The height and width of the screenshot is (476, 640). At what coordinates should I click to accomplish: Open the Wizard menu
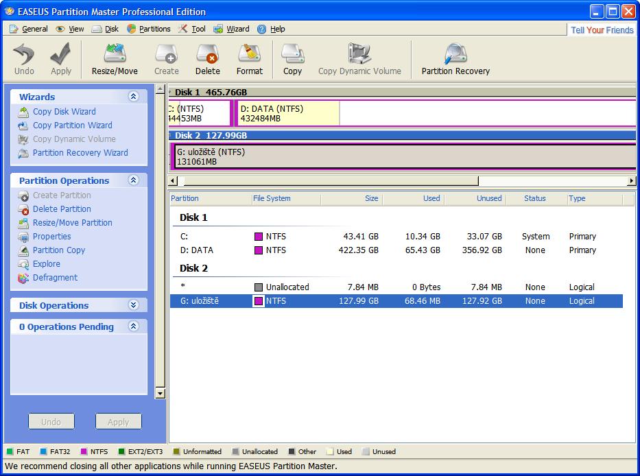(237, 29)
